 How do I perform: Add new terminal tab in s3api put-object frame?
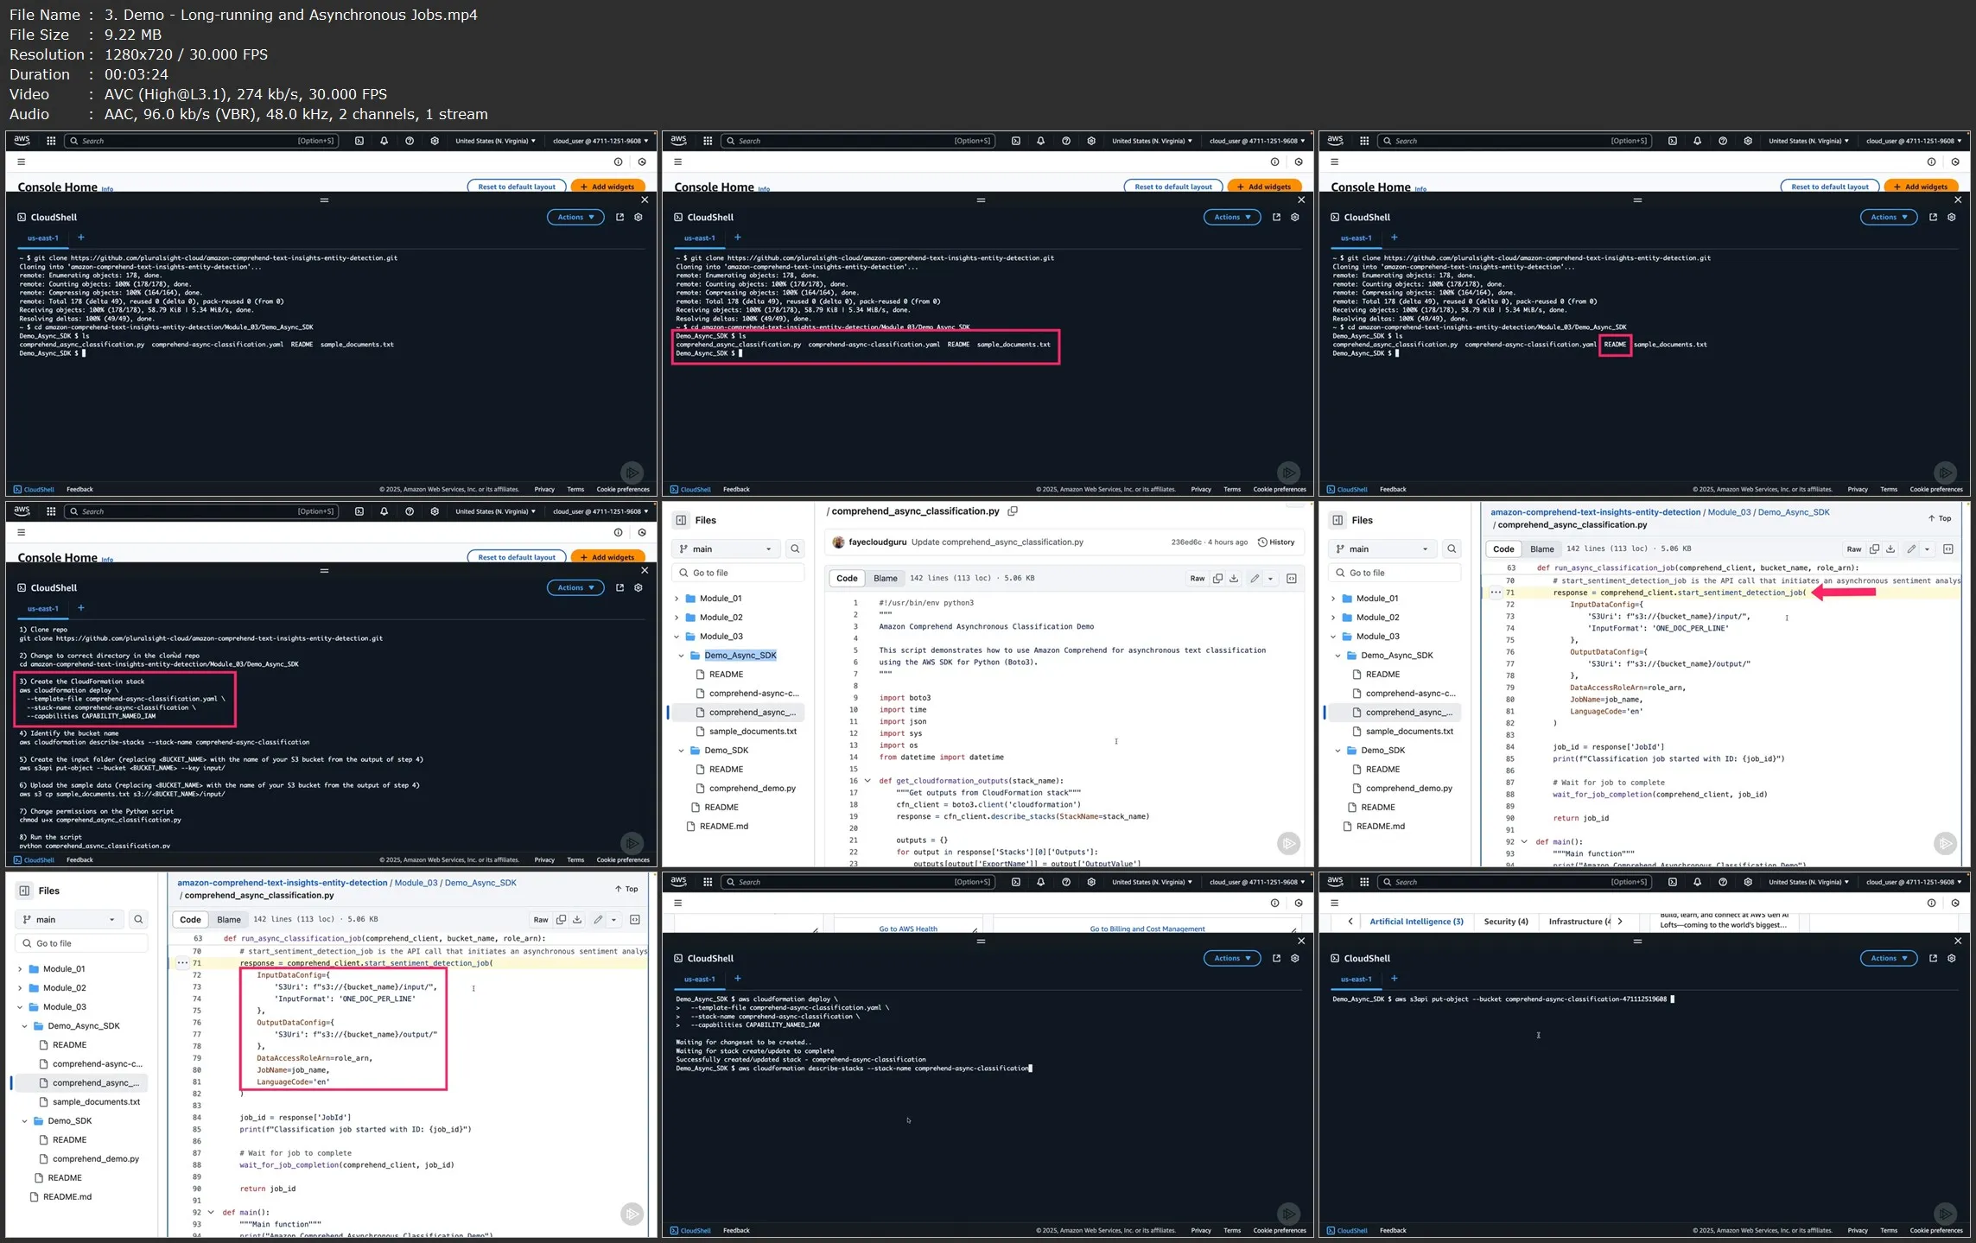(x=1394, y=979)
